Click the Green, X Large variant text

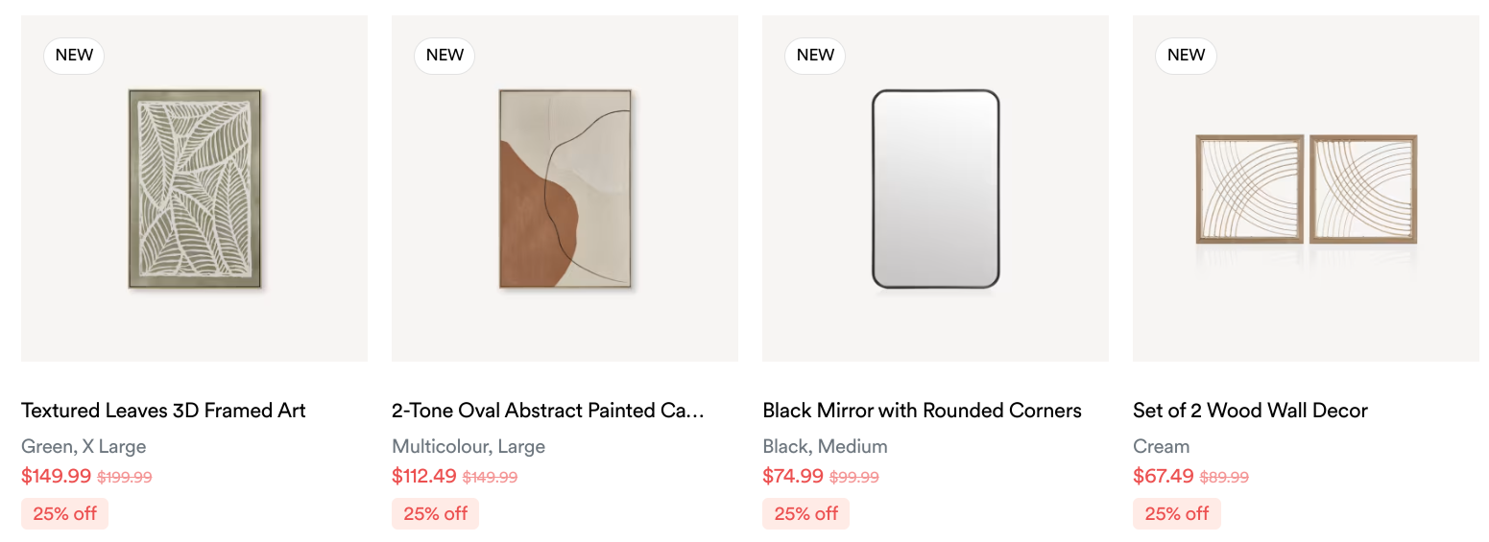tap(84, 446)
